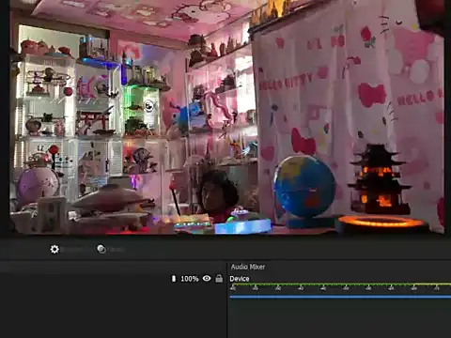This screenshot has height=338, width=451.
Task: Click the 100% value in source row
Action: (x=190, y=279)
